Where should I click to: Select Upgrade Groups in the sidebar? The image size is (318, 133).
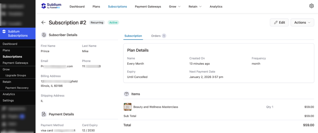(x=16, y=76)
